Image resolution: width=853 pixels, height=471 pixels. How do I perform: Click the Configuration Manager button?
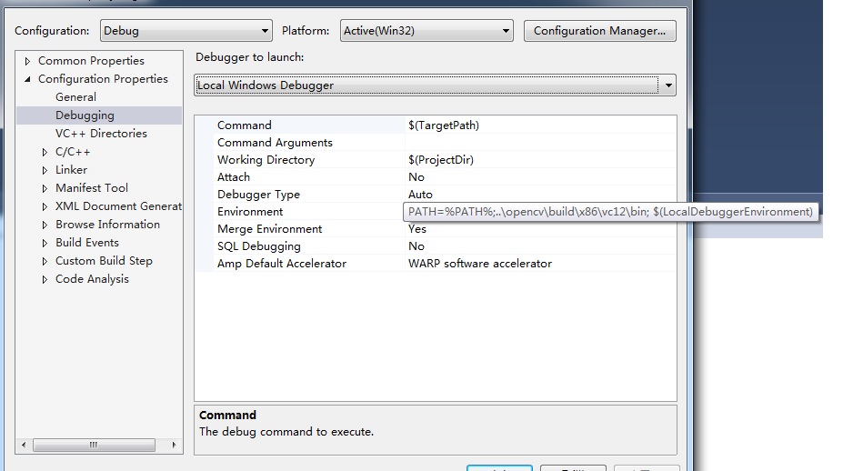[599, 31]
